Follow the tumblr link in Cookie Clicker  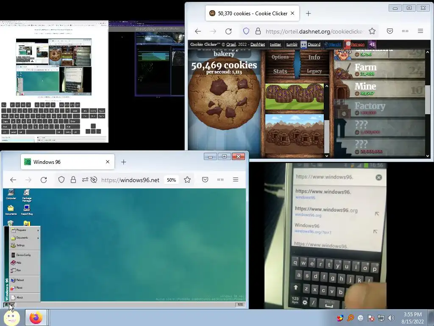(292, 44)
